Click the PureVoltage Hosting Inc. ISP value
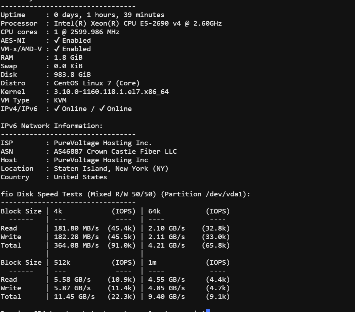 (103, 143)
